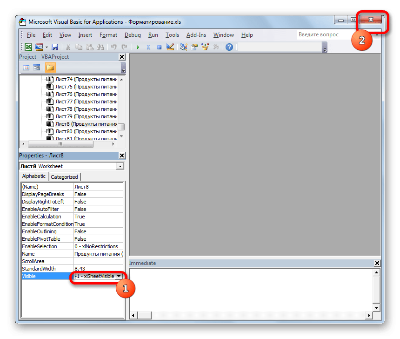Switch to the Categorized properties tab
The image size is (400, 339).
coord(64,177)
